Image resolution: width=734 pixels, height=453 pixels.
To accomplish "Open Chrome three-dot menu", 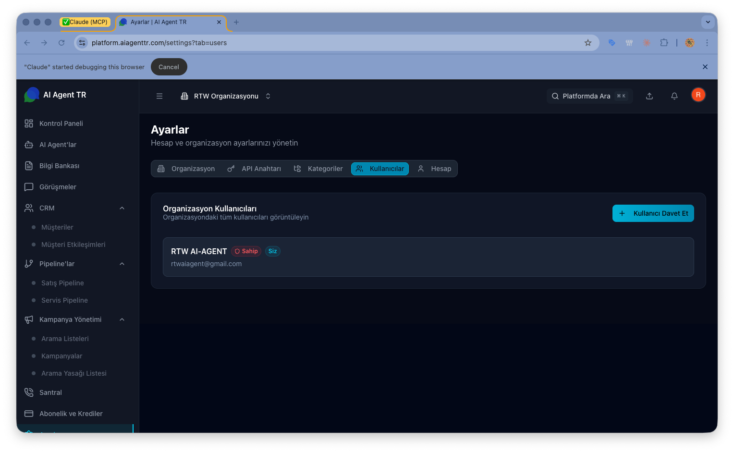I will pos(707,43).
